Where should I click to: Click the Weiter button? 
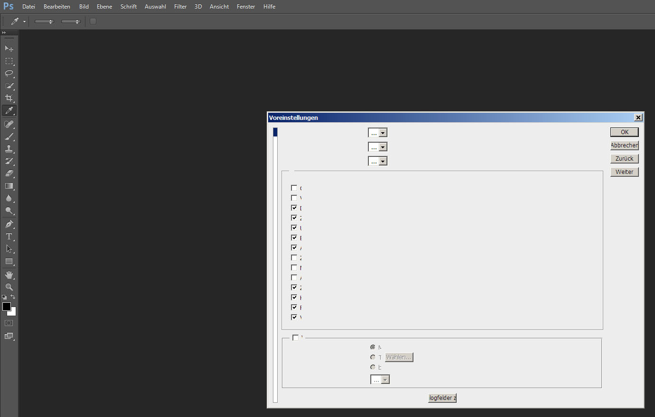(x=625, y=172)
